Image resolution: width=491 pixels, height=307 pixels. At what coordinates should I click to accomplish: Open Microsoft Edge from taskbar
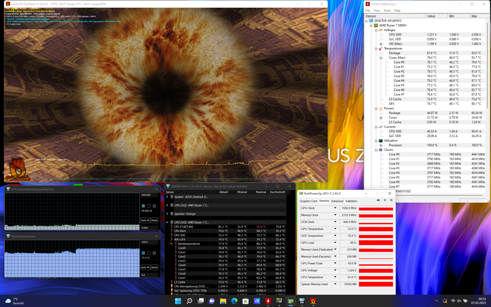coord(234,301)
